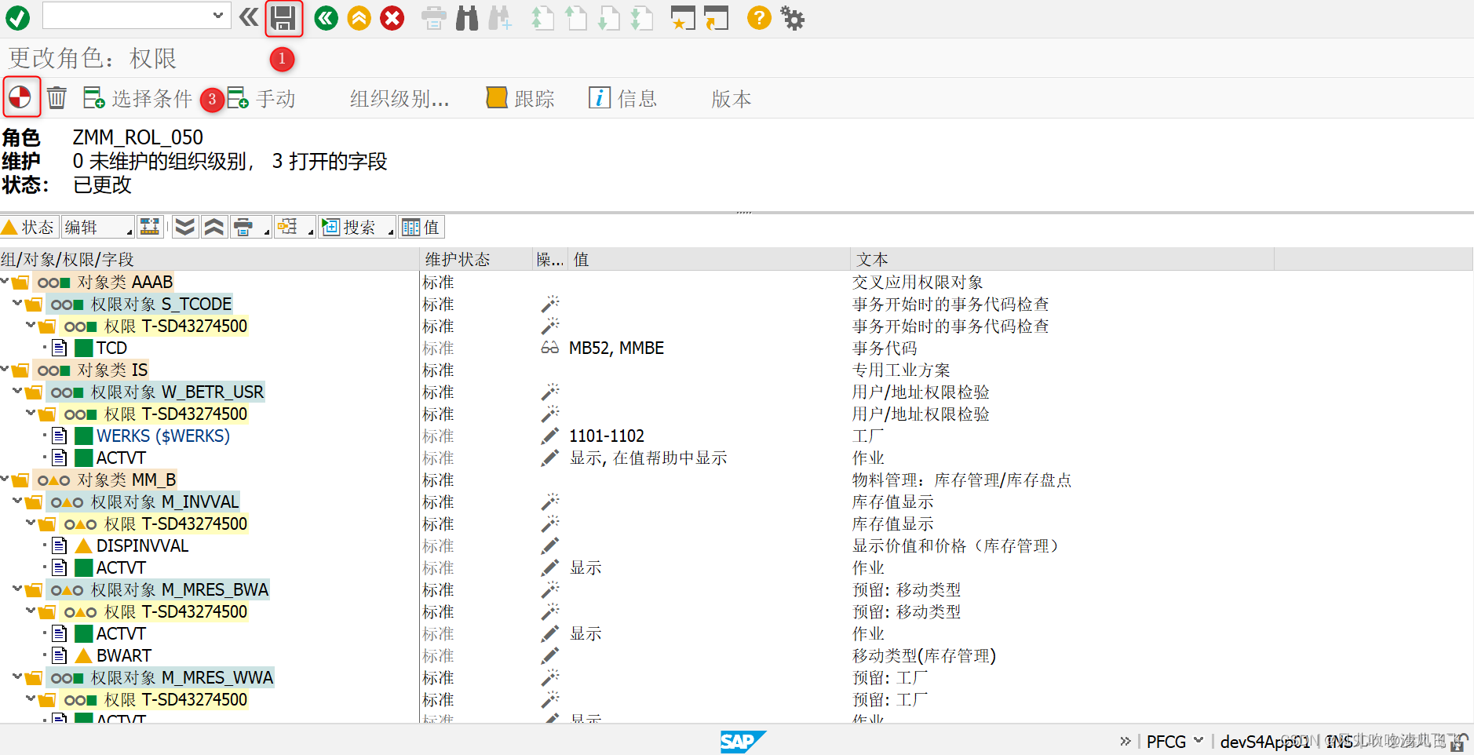Open the Find binoculars icon
This screenshot has height=755, width=1474.
(x=466, y=17)
